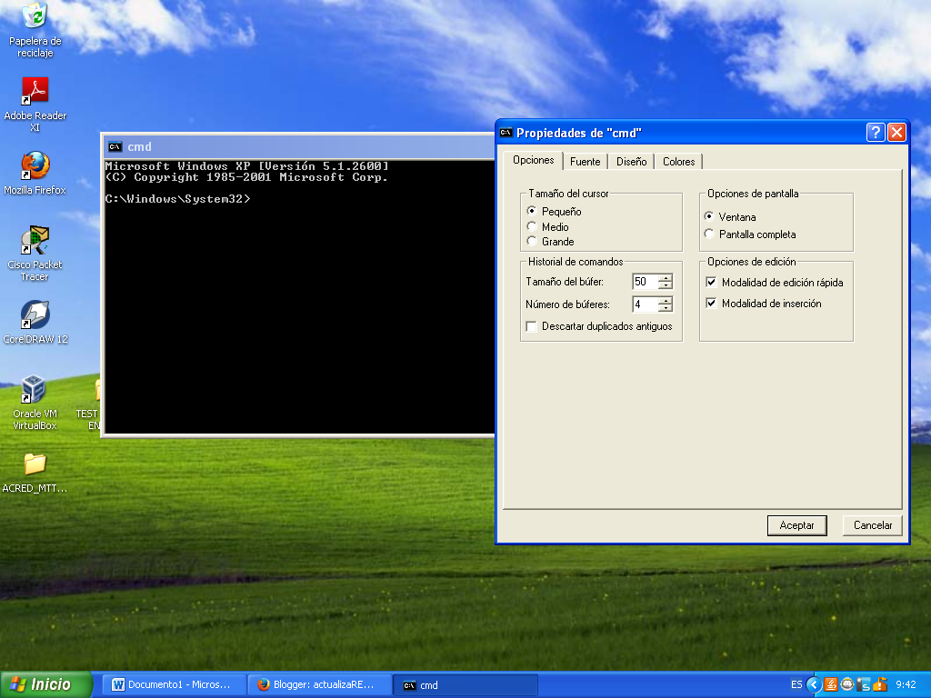Switch to the Colores tab
The width and height of the screenshot is (931, 698).
click(x=678, y=162)
